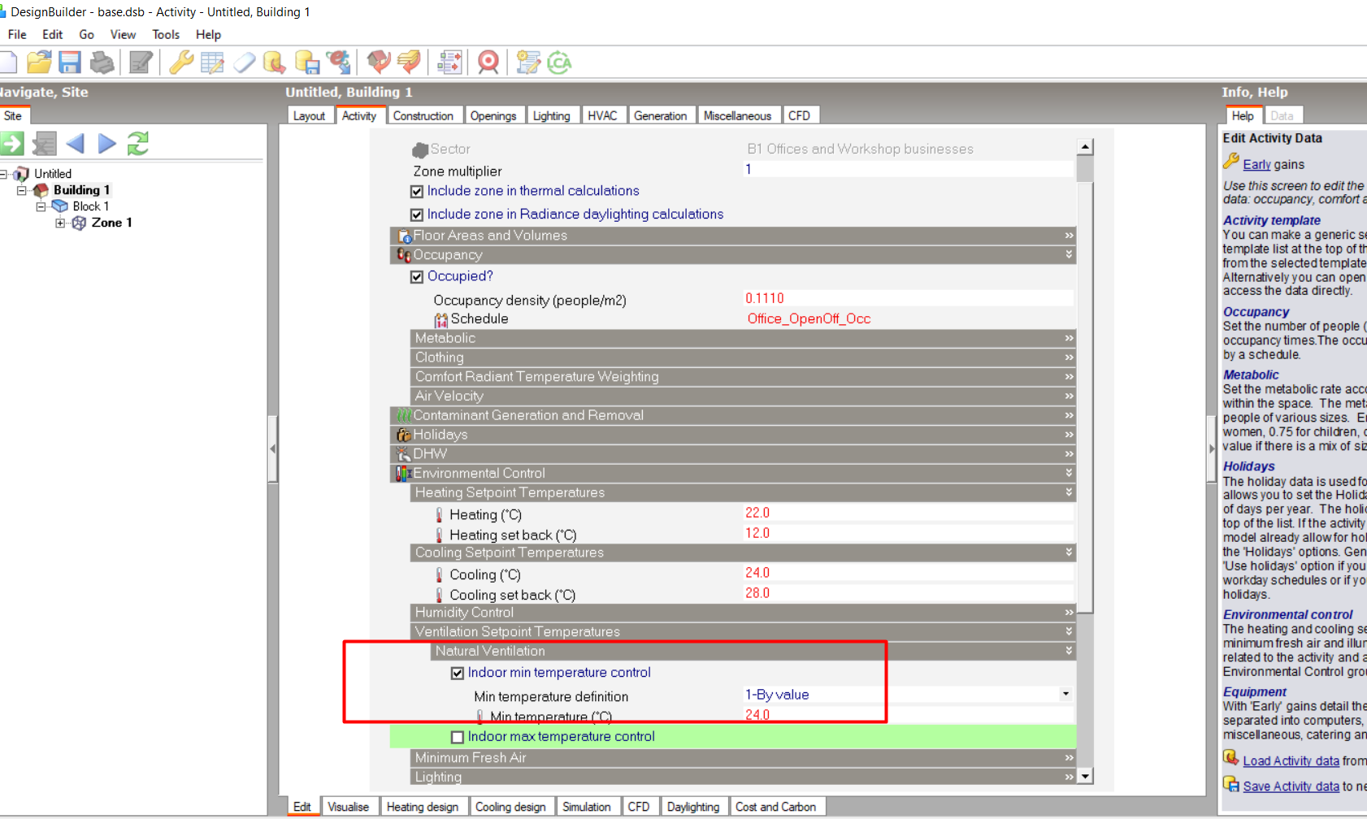Expand Zone 1 tree node
1367x819 pixels.
click(x=60, y=223)
